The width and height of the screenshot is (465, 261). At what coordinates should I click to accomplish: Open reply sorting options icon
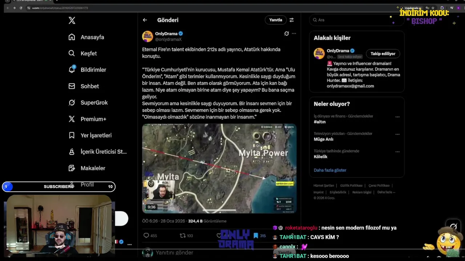point(291,20)
